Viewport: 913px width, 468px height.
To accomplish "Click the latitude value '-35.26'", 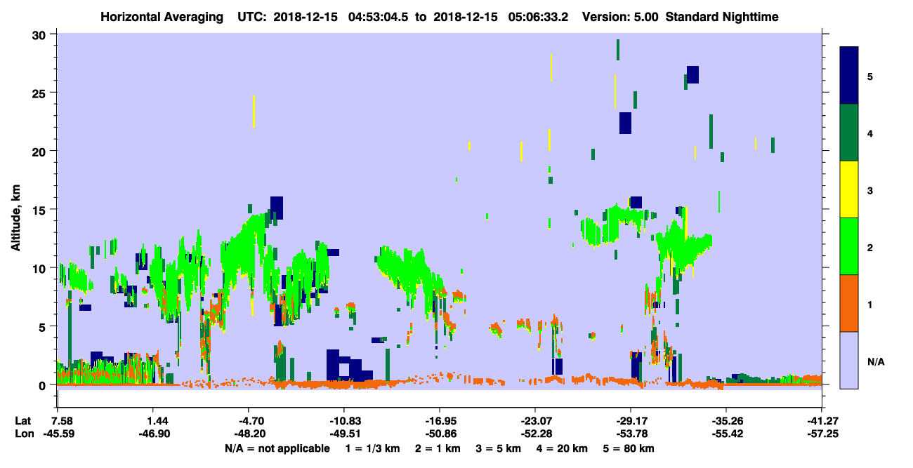I will (726, 421).
